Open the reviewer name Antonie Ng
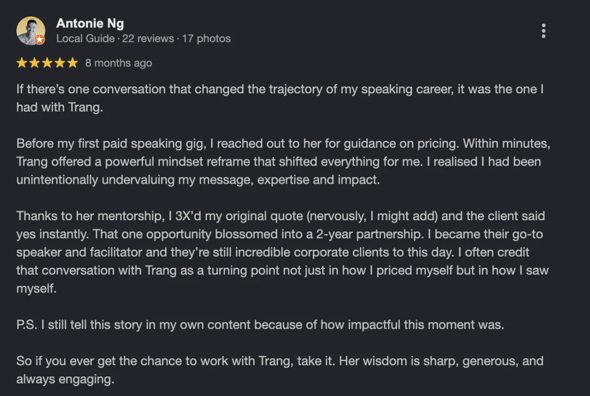This screenshot has width=590, height=396. tap(90, 23)
